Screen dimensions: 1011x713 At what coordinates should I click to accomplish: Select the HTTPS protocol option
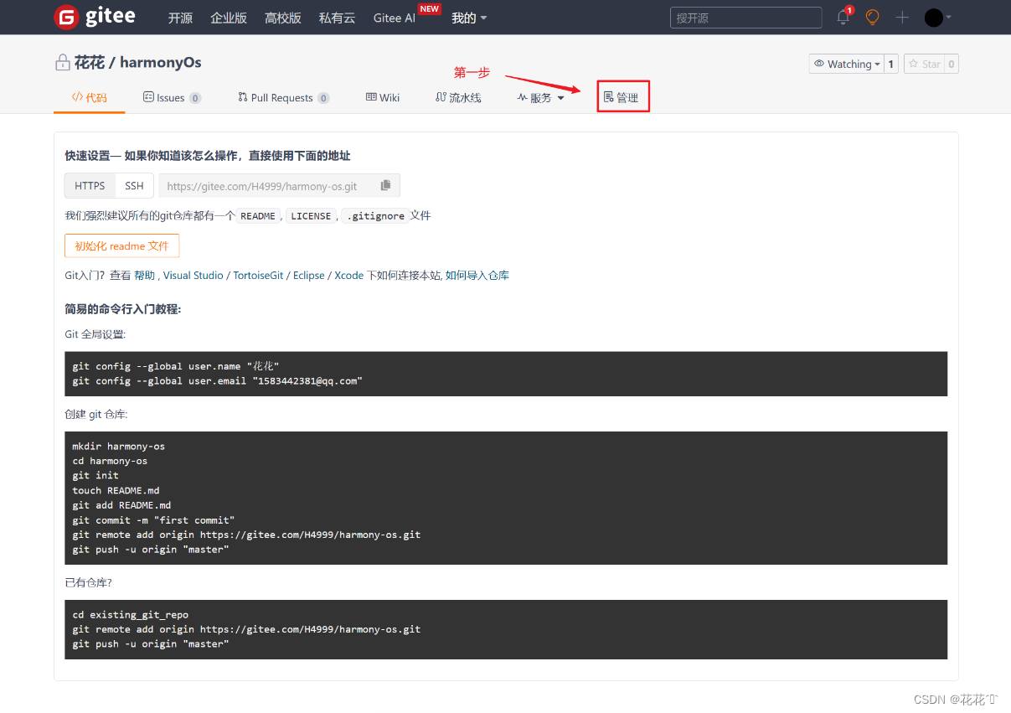[90, 185]
